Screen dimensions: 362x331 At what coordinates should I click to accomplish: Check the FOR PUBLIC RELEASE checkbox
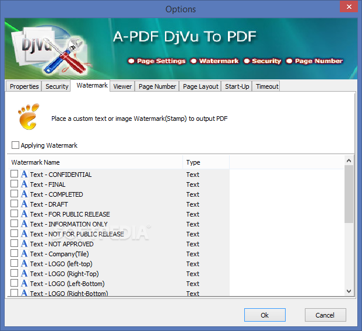coord(15,214)
